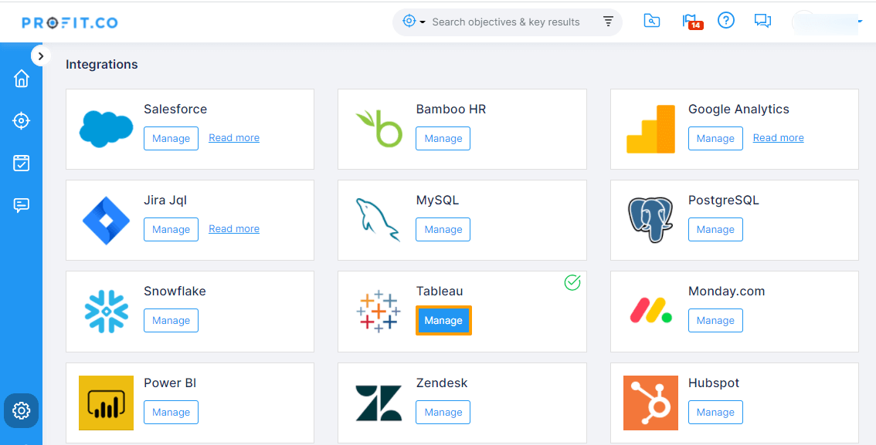876x445 pixels.
Task: Click the Snowflake card title text
Action: tap(175, 291)
